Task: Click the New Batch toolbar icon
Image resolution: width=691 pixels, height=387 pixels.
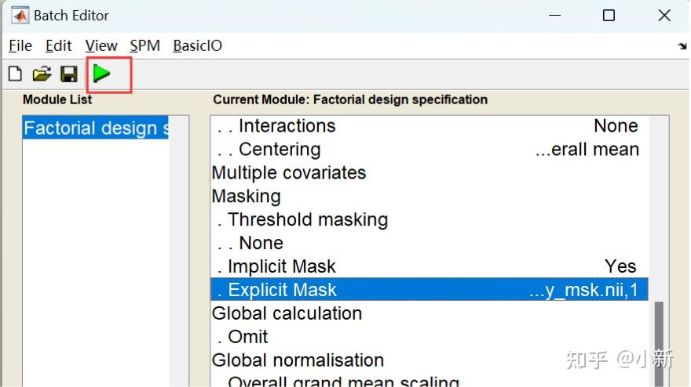Action: (x=15, y=74)
